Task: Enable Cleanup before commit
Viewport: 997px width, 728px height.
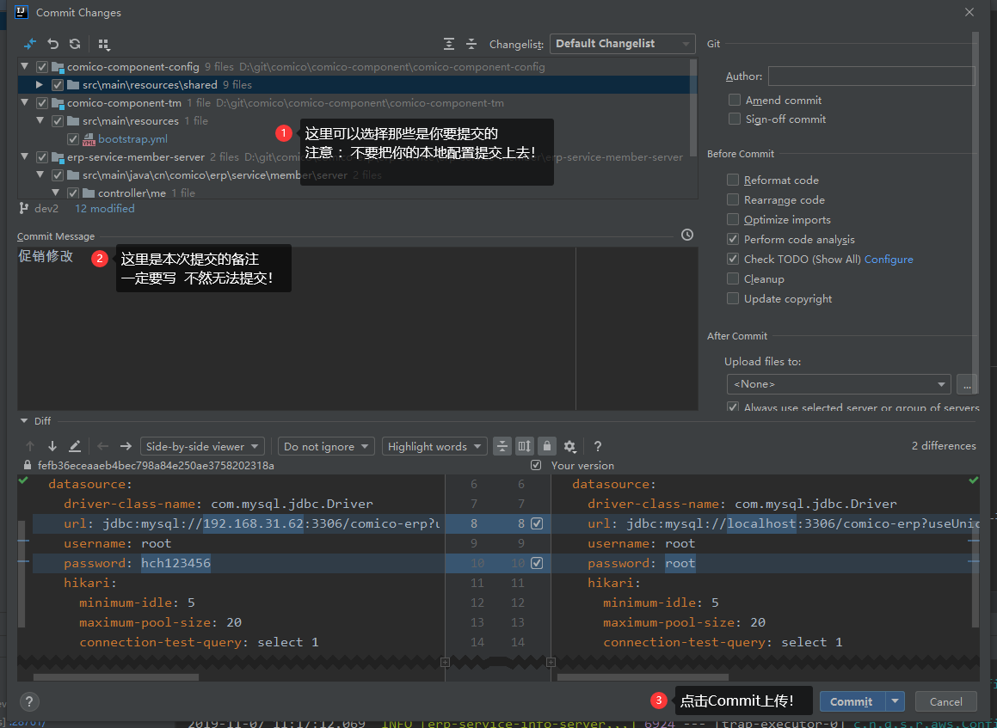Action: (733, 278)
